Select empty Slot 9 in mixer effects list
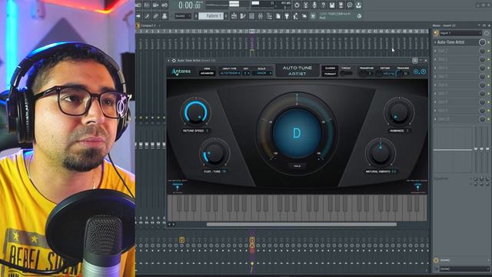 [x=456, y=111]
